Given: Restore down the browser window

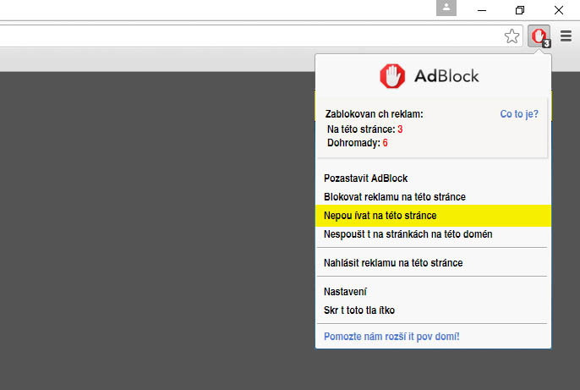Looking at the screenshot, I should (520, 10).
